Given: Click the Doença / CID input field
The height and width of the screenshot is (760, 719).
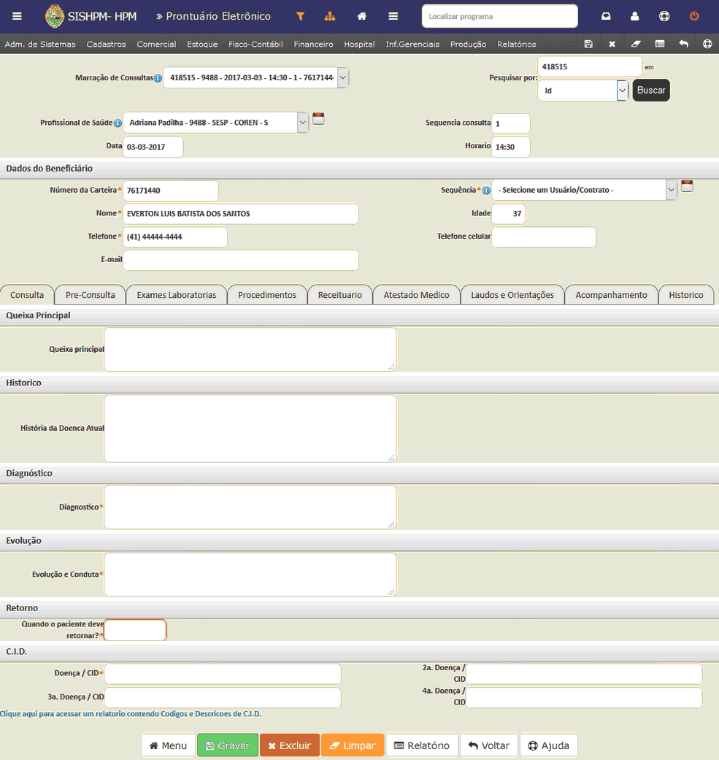Looking at the screenshot, I should point(223,674).
